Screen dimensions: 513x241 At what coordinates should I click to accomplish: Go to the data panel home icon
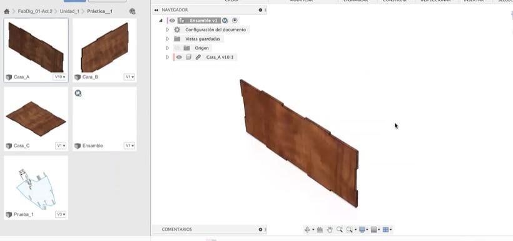6,11
